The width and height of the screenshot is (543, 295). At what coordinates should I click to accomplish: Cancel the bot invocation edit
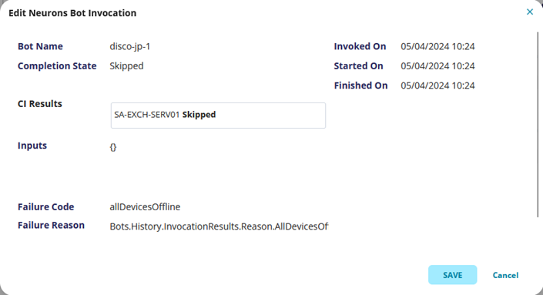(505, 275)
